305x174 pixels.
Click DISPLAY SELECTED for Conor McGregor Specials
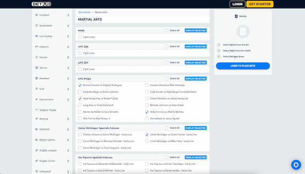(x=195, y=128)
